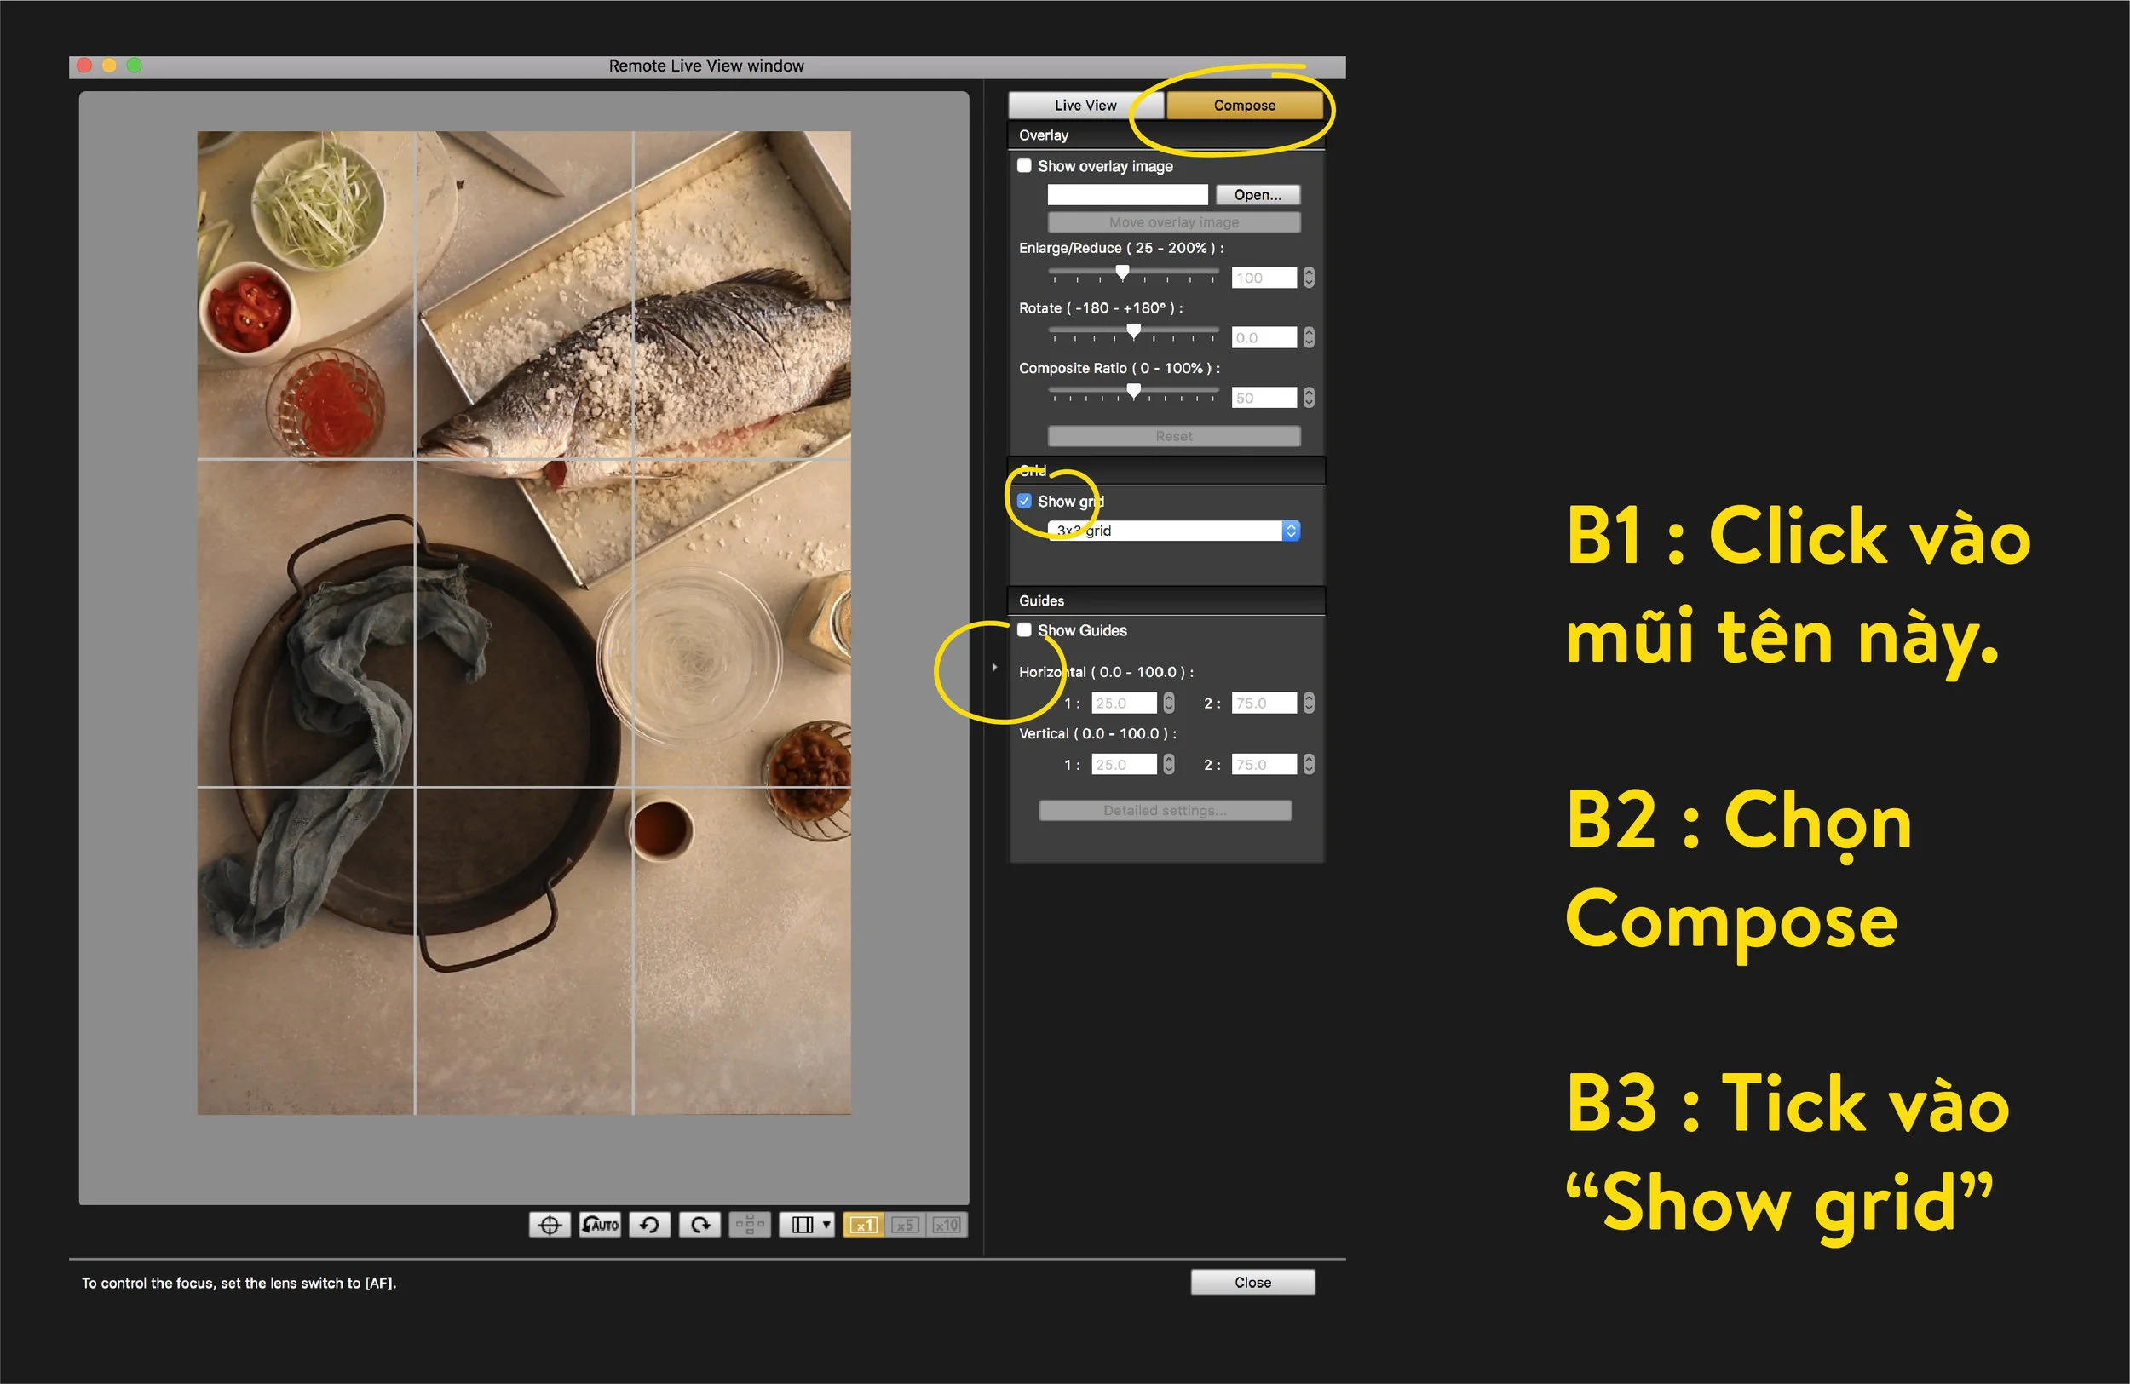2130x1384 pixels.
Task: Set the magnification to x1
Action: click(863, 1225)
